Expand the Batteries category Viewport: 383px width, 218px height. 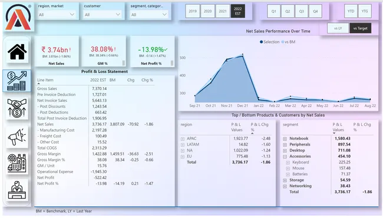click(288, 174)
